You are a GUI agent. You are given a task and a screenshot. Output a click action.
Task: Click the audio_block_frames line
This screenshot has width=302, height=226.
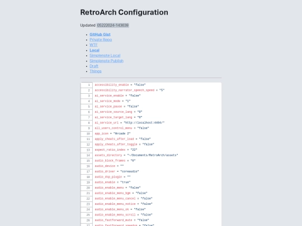pos(115,161)
